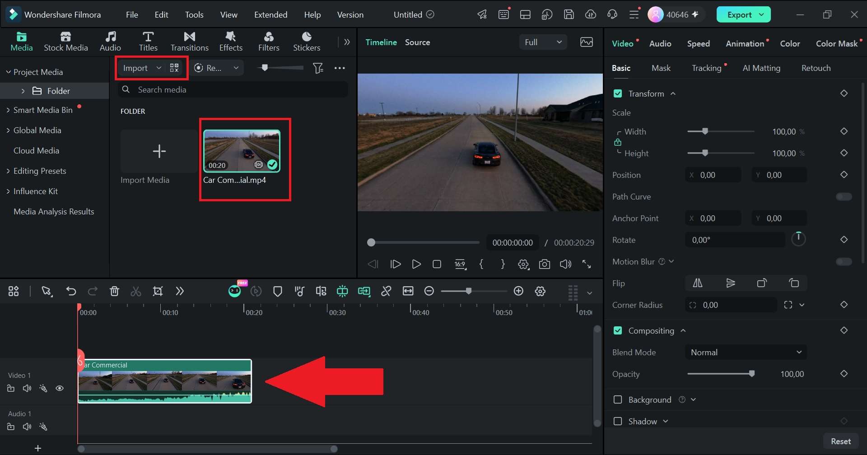The height and width of the screenshot is (455, 867).
Task: Uncheck the Compositing checkbox
Action: click(x=618, y=331)
